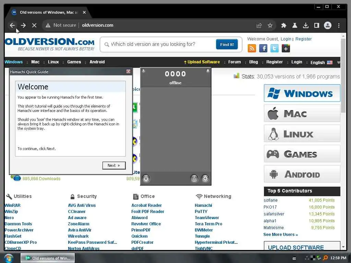Open the English language dropdown
Image resolution: width=351 pixels, height=263 pixels.
(x=322, y=62)
